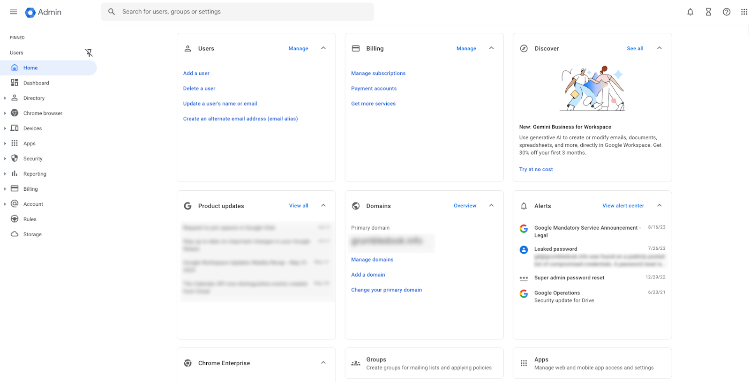Open the main hamburger menu
Screen dimensions: 750x382
14,12
